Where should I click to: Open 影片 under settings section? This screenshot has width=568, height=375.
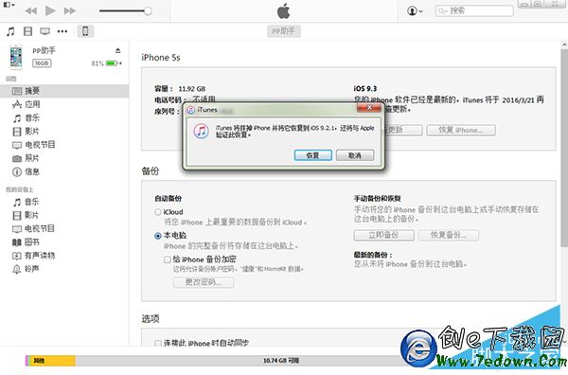point(64,132)
